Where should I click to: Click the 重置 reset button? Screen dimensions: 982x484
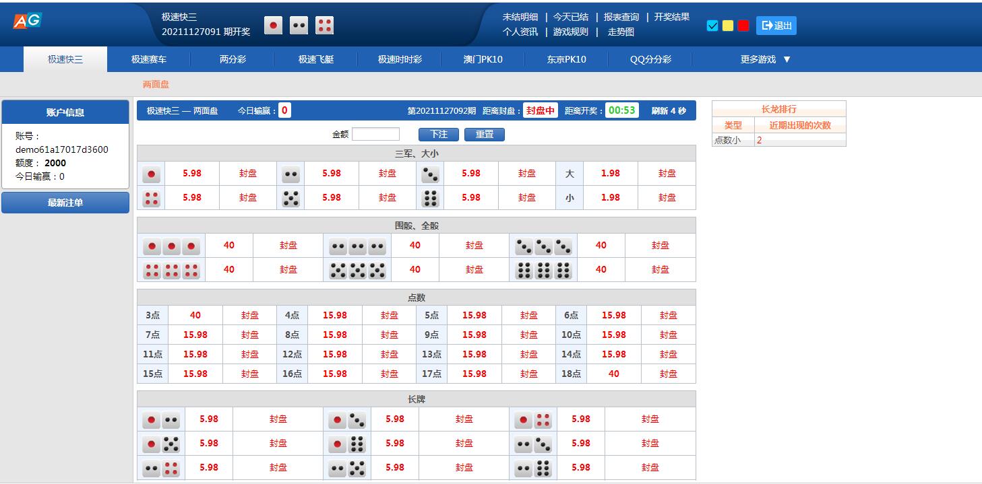pos(484,134)
